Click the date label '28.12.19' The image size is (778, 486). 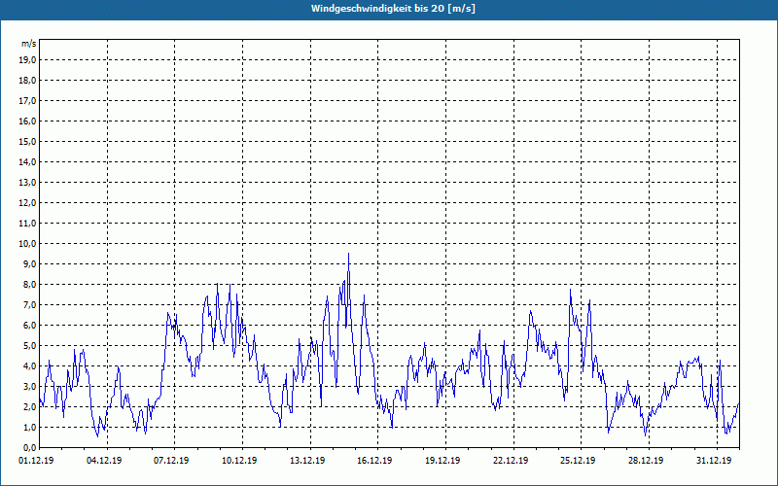tap(647, 461)
